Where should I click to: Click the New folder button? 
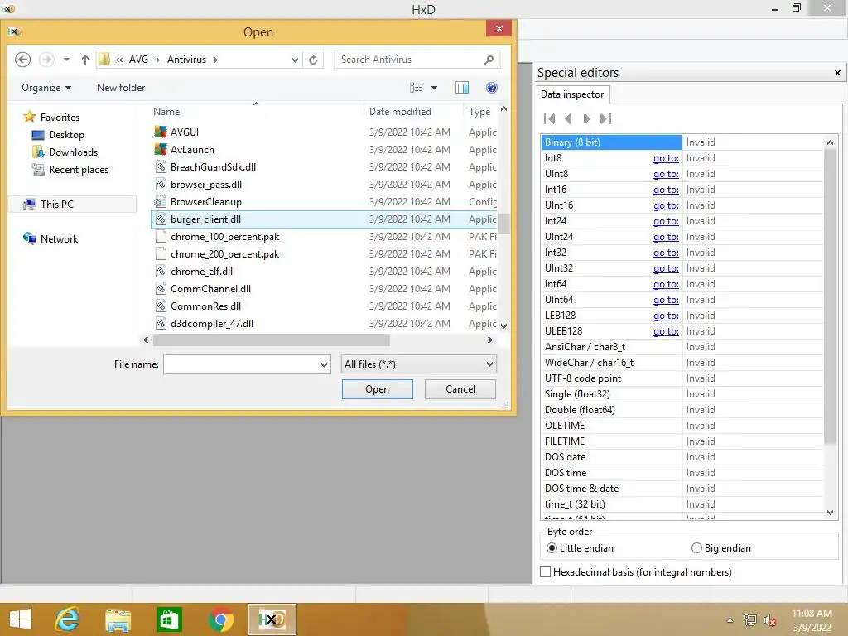tap(121, 88)
